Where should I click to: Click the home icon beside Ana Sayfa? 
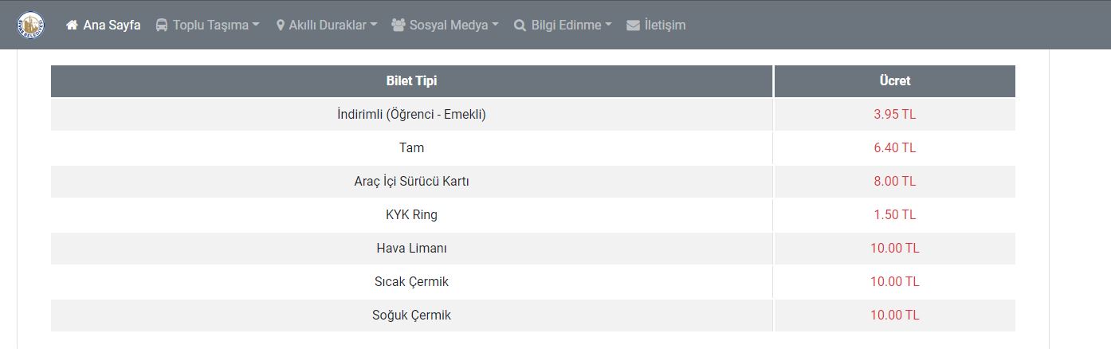tap(72, 25)
